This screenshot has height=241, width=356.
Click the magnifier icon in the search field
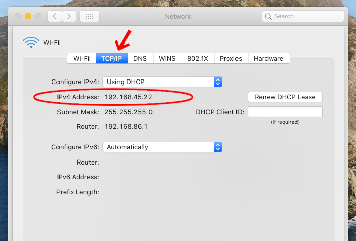(x=268, y=17)
